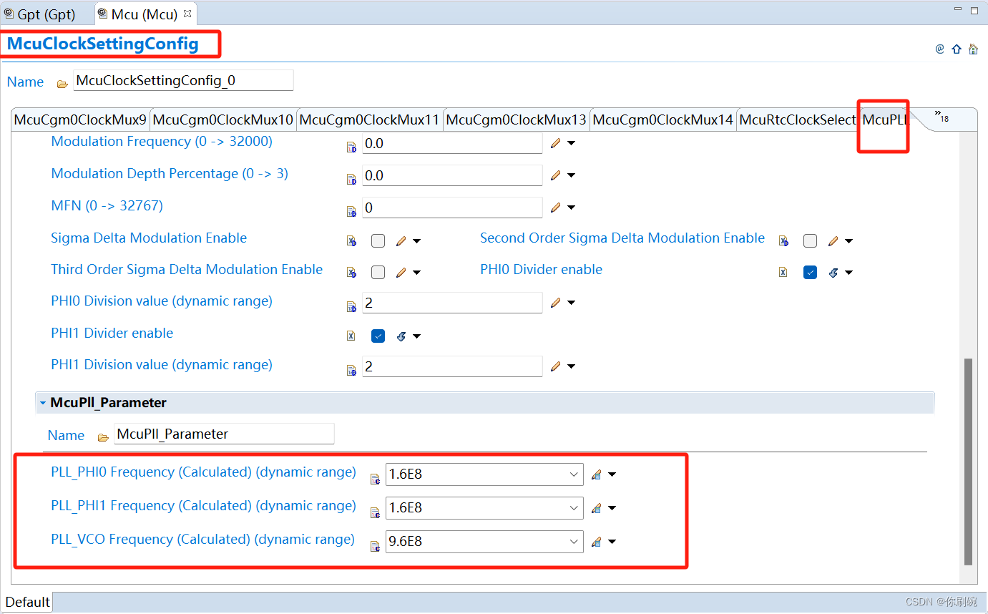Select the Mcu (Mcu) editor tab
This screenshot has width=988, height=614.
pyautogui.click(x=145, y=14)
